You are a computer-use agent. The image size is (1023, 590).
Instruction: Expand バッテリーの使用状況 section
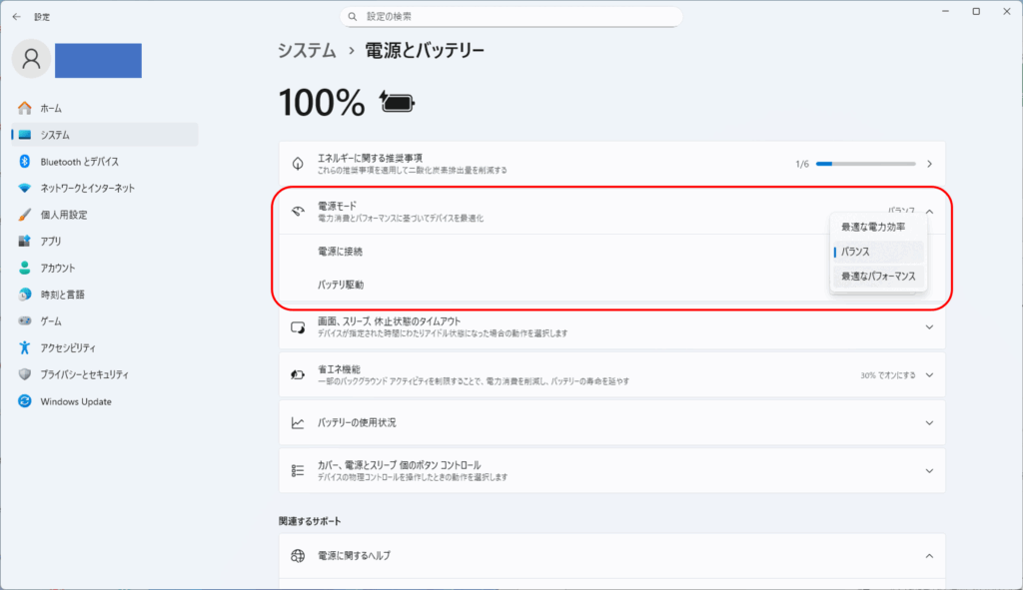point(929,423)
